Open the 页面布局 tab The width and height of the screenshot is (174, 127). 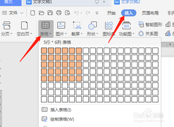[x=150, y=13]
